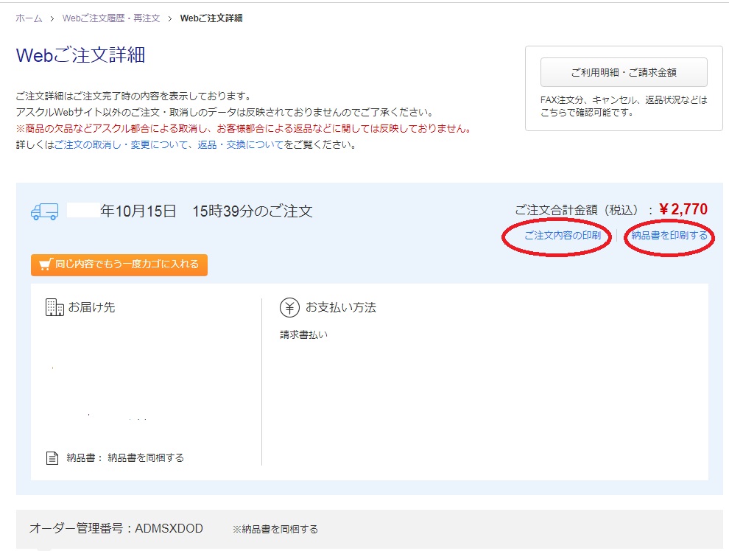Return to Webご注文履歴・再注文 breadcrumb page
The image size is (729, 551).
[x=110, y=18]
